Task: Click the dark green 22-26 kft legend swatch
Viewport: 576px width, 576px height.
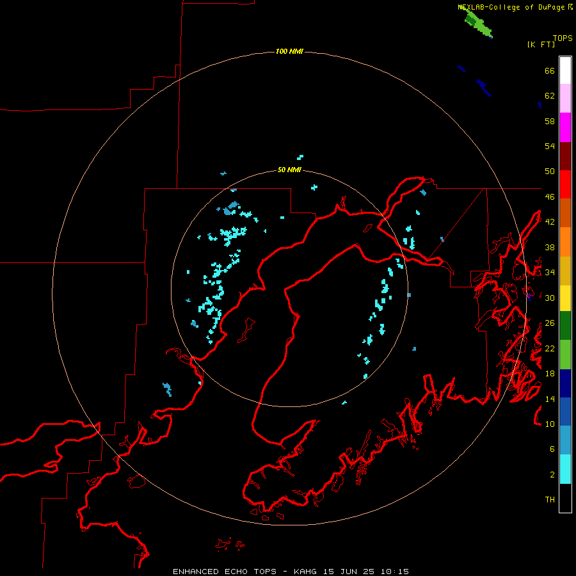Action: pyautogui.click(x=565, y=326)
